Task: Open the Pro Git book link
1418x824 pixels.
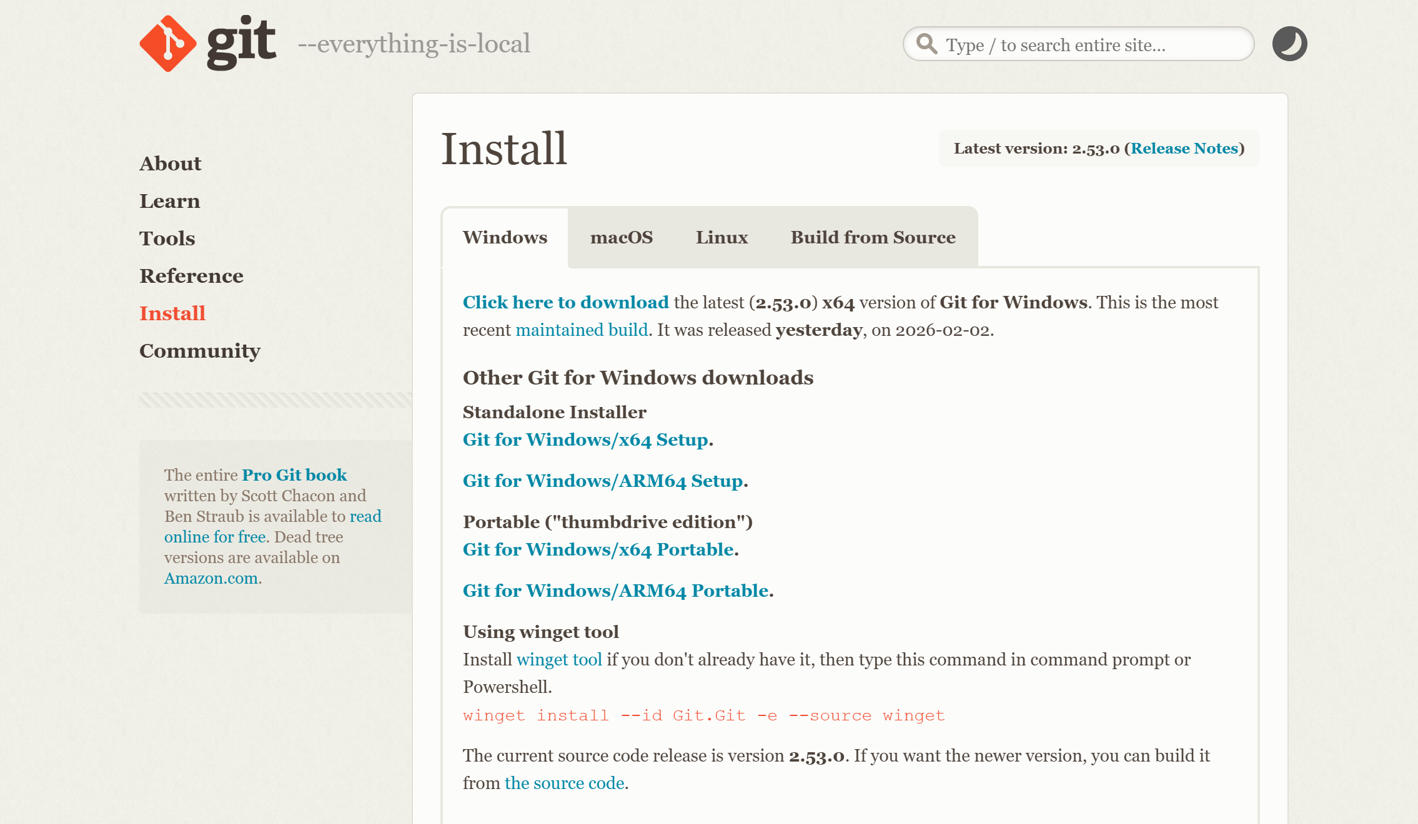Action: [x=294, y=475]
